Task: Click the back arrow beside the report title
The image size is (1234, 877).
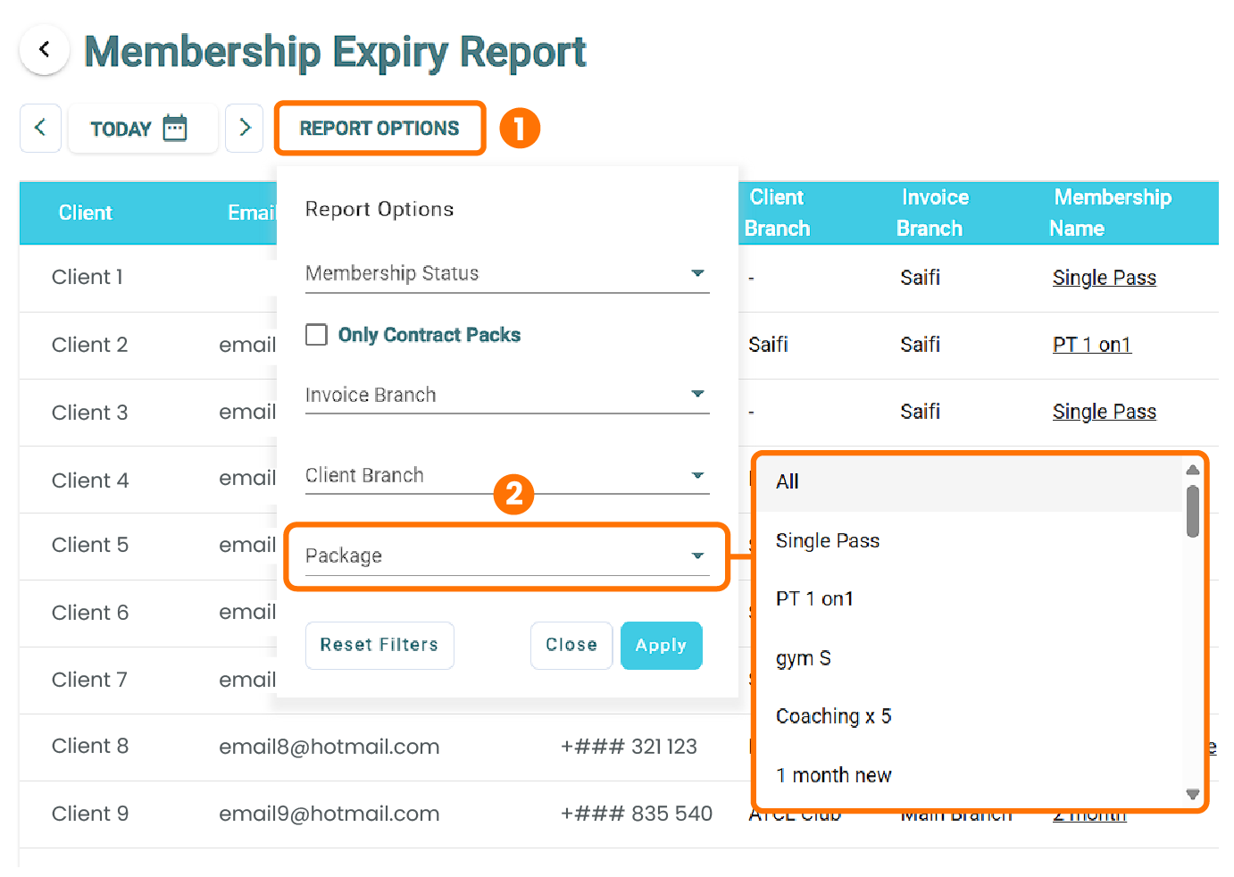Action: 44,49
